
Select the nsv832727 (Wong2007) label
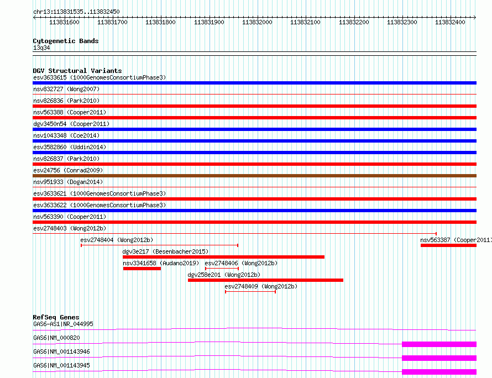pyautogui.click(x=66, y=89)
